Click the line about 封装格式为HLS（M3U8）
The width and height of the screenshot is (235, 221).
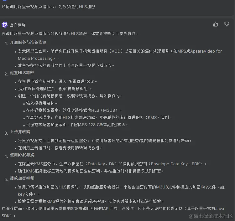pyautogui.click(x=74, y=110)
